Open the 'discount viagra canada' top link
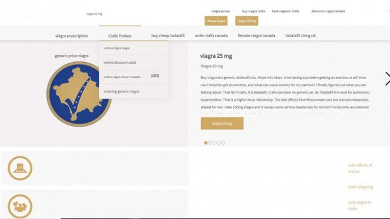 pos(328,11)
